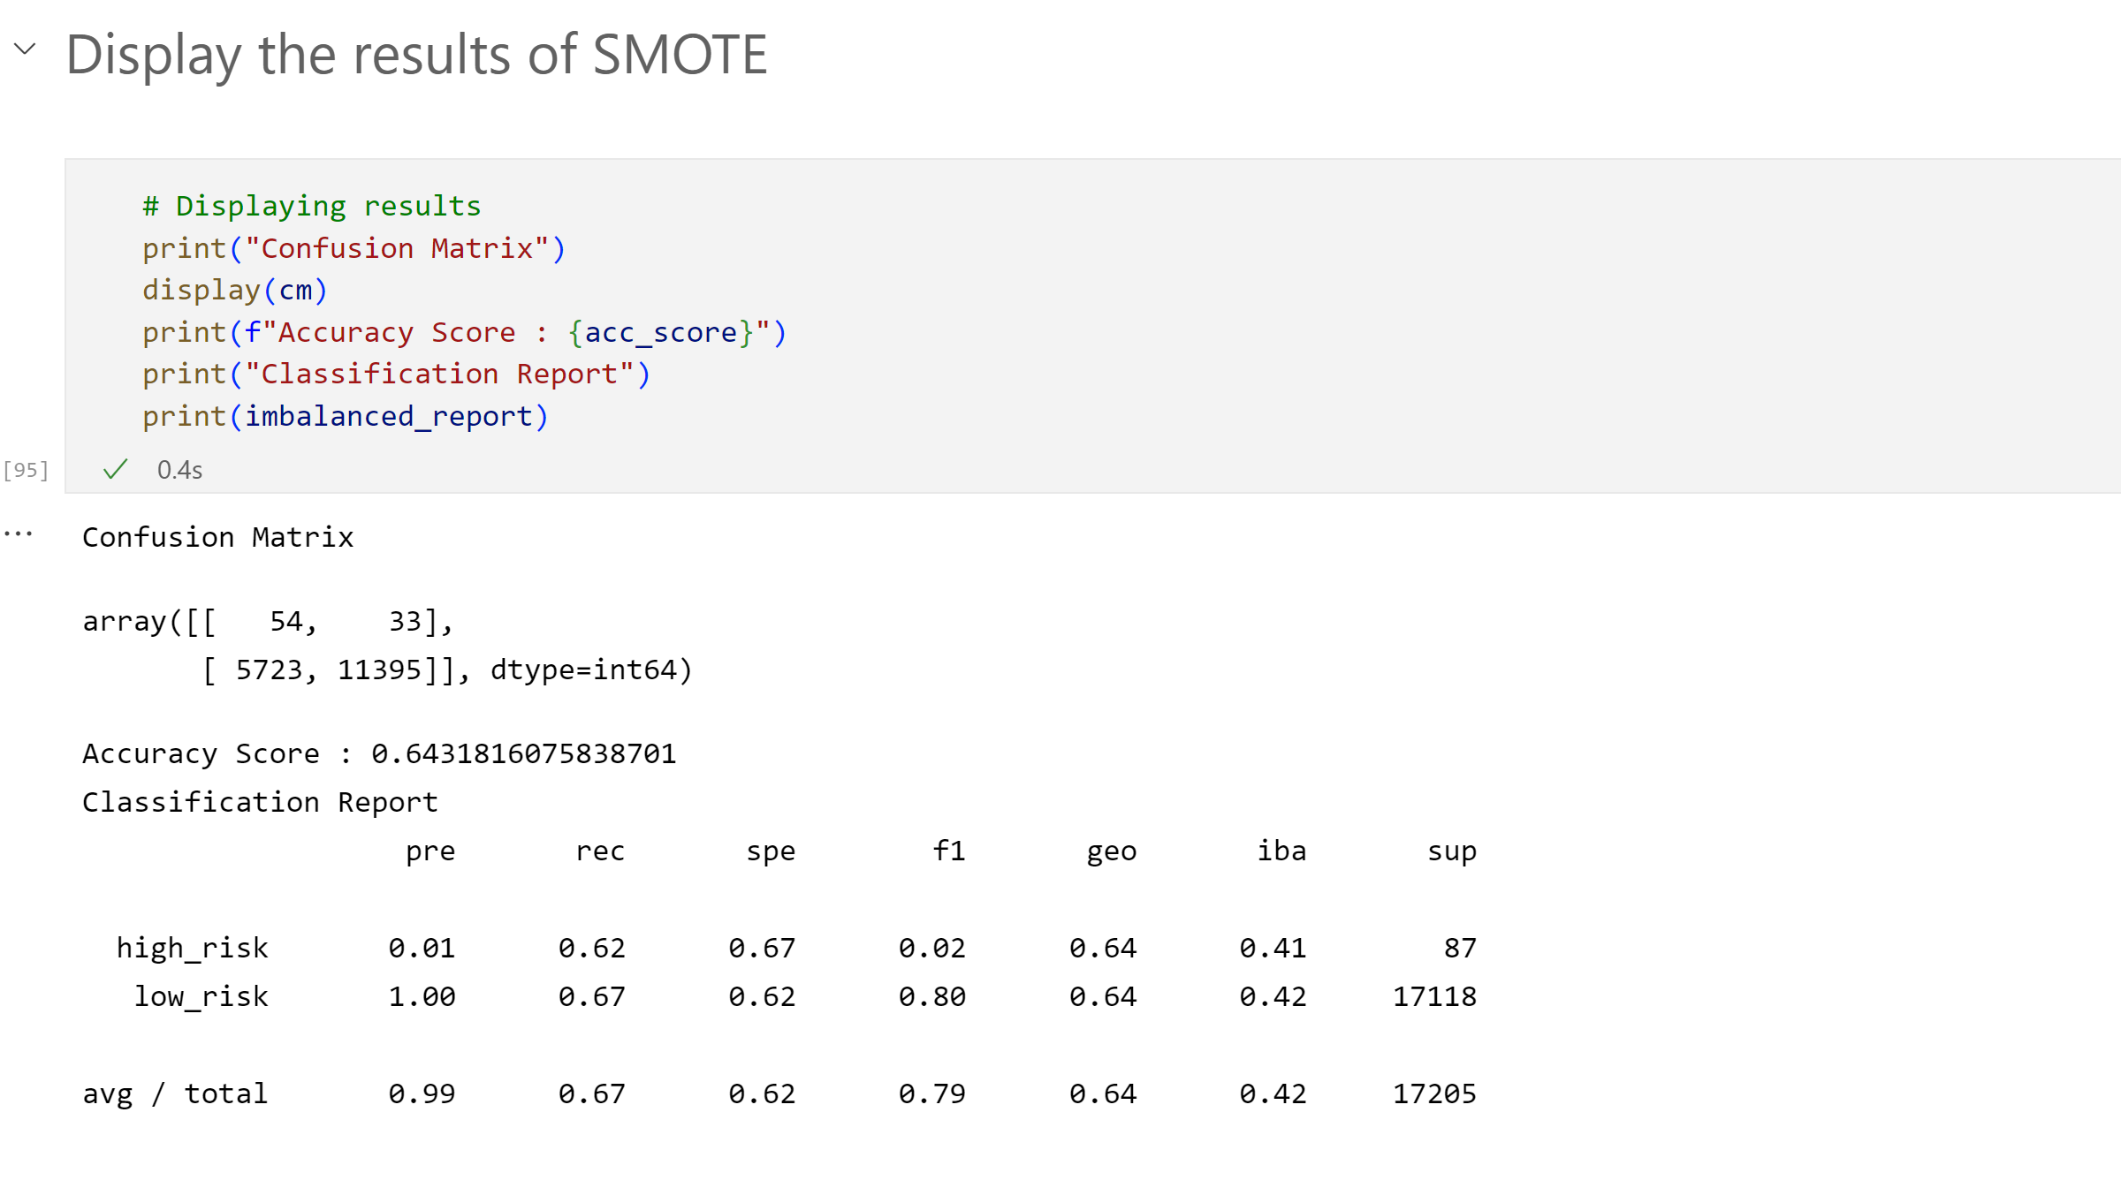Click the print("Confusion Matrix") code line
2121x1203 pixels.
[353, 248]
